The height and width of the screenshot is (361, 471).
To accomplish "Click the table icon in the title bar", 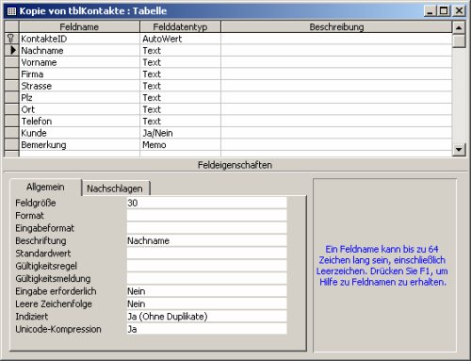I will point(11,11).
